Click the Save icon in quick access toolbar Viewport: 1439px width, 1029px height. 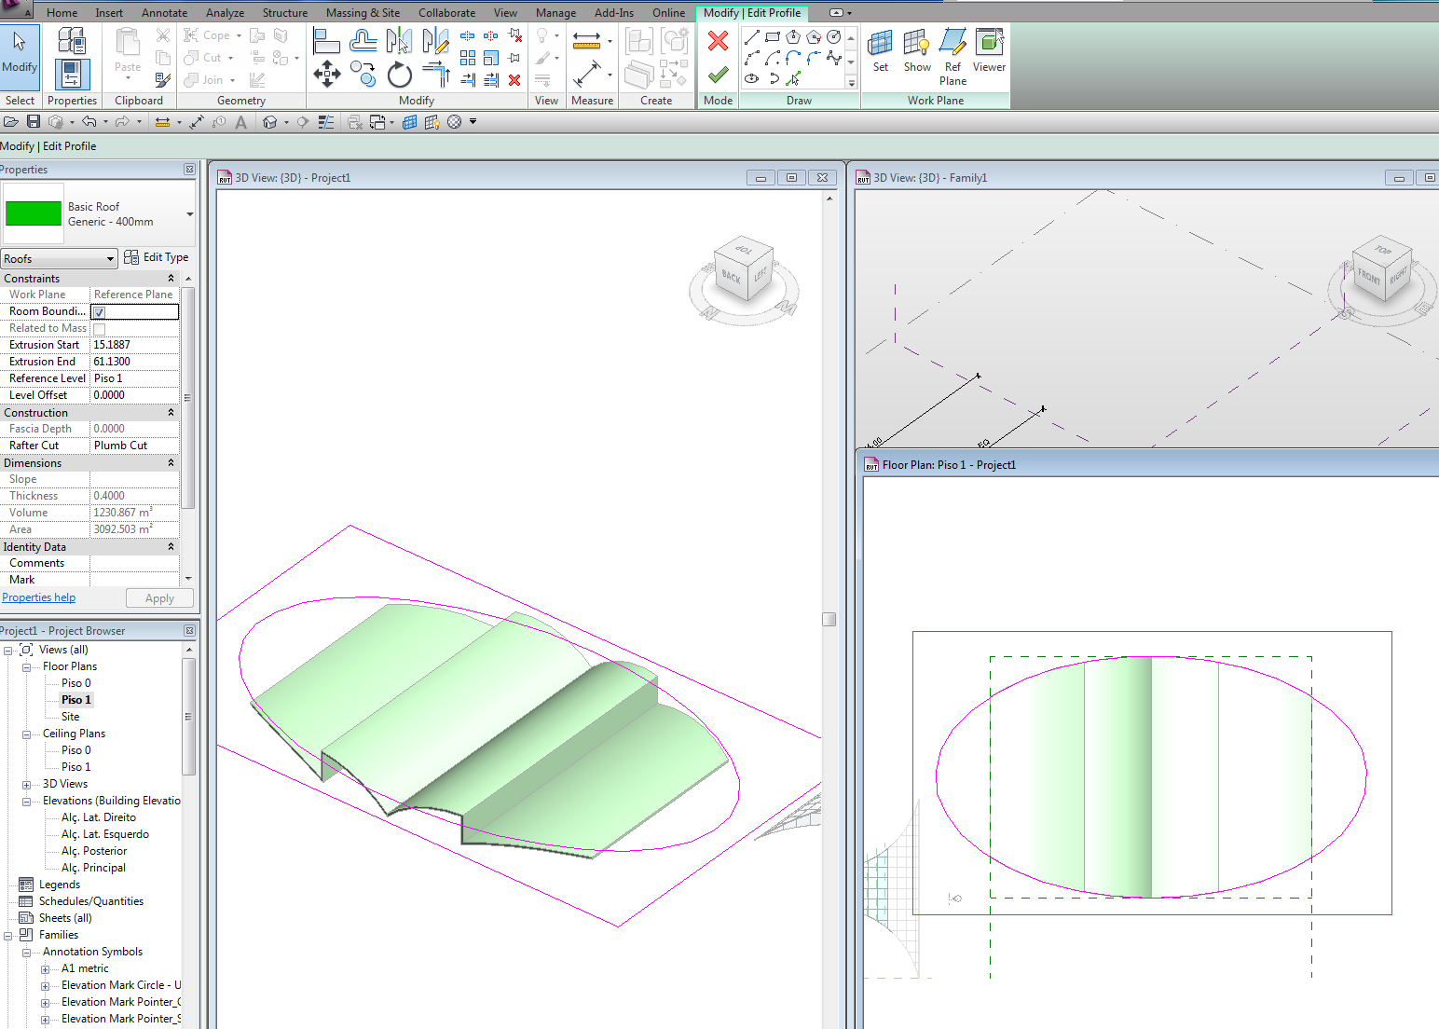click(34, 122)
